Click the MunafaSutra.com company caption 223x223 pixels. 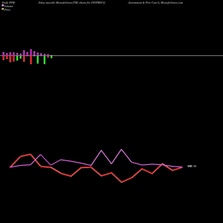coord(155,3)
